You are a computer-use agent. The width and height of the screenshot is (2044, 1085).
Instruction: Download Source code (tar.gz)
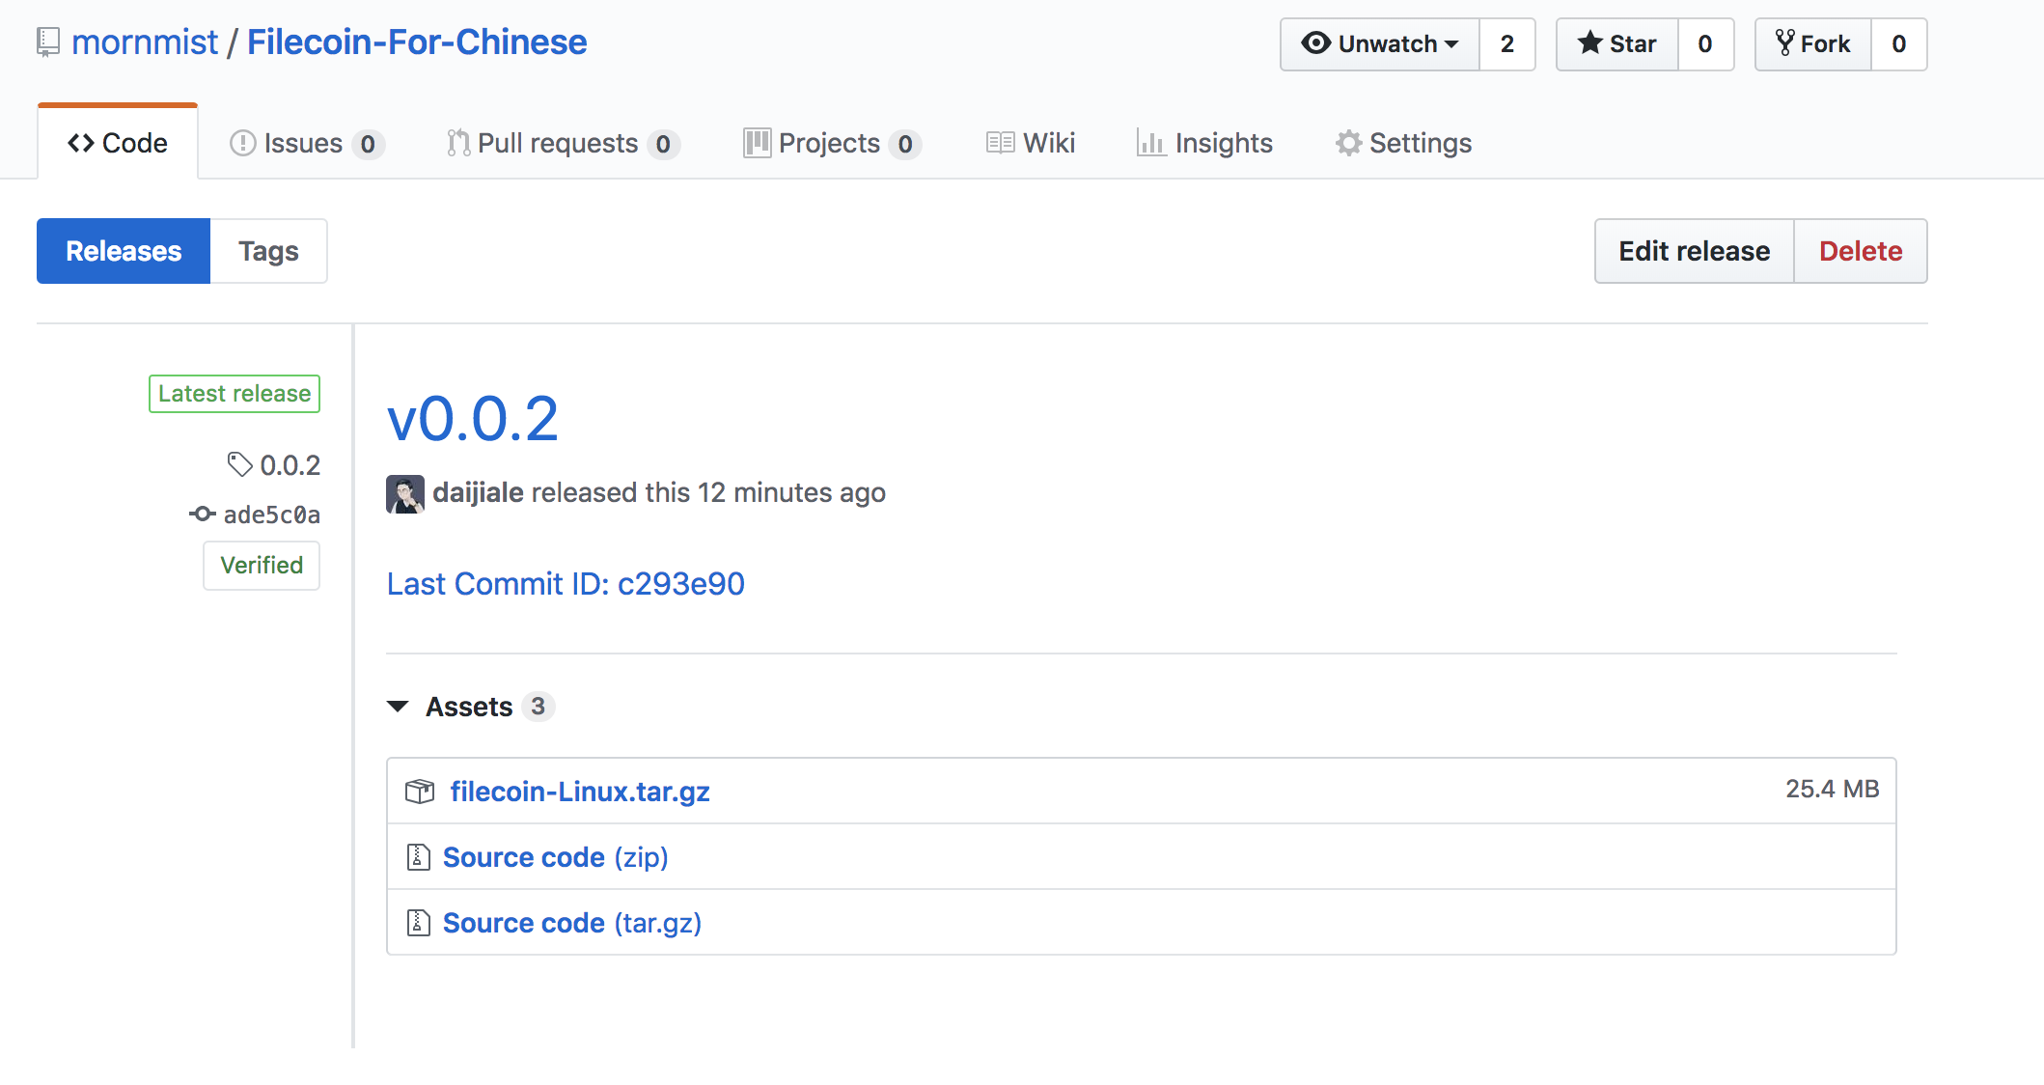[x=572, y=923]
